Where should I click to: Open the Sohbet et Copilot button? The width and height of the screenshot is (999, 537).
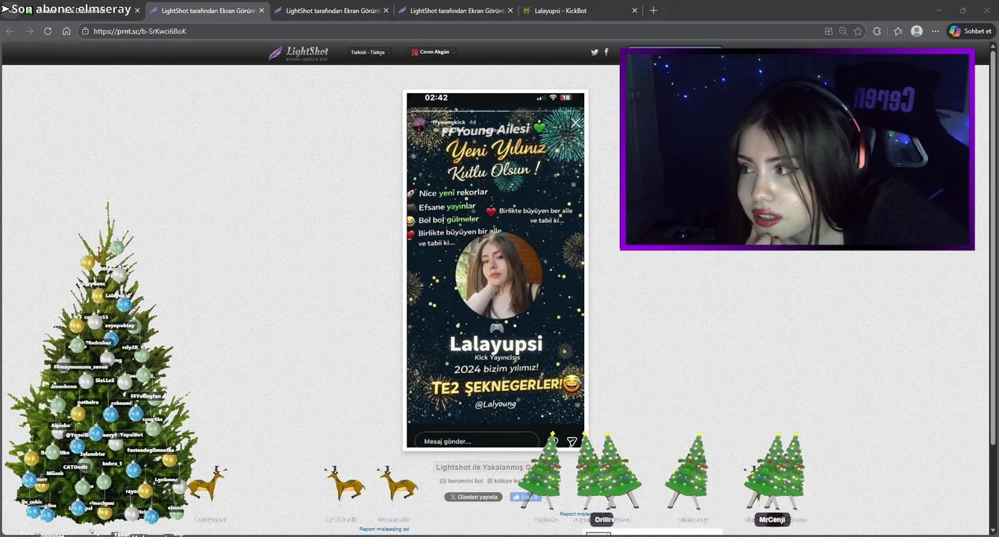pos(971,31)
